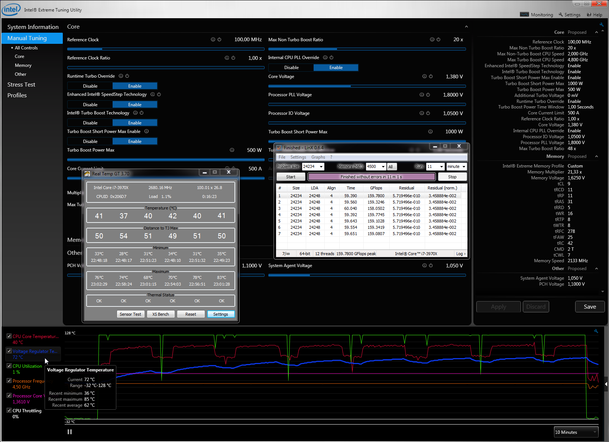The image size is (609, 442).
Task: Open LinX Graphs menu
Action: (318, 157)
